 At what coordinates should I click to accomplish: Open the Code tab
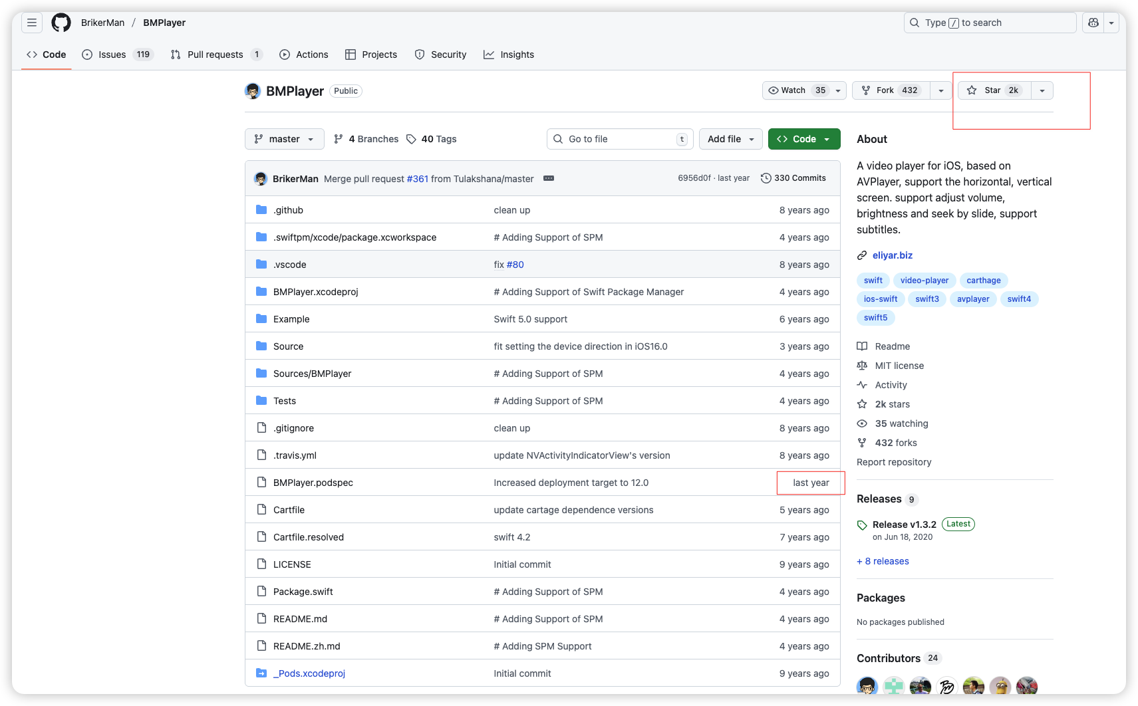[46, 55]
